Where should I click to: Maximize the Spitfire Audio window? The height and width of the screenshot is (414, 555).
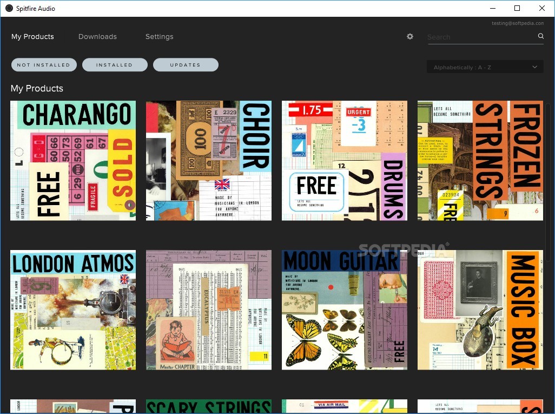pyautogui.click(x=517, y=8)
